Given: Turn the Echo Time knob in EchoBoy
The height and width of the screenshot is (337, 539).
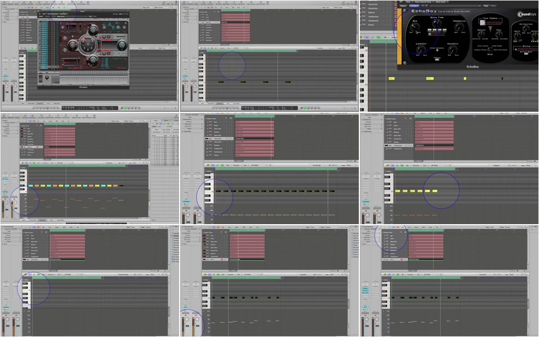Looking at the screenshot, I should click(x=437, y=24).
